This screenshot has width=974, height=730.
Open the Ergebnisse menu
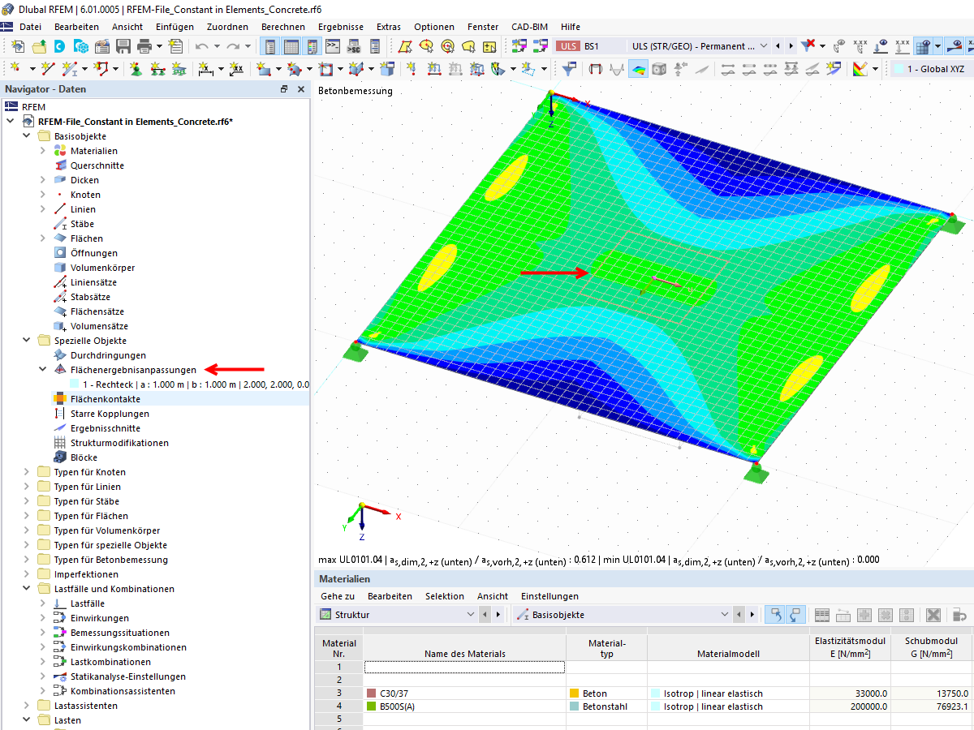(340, 26)
